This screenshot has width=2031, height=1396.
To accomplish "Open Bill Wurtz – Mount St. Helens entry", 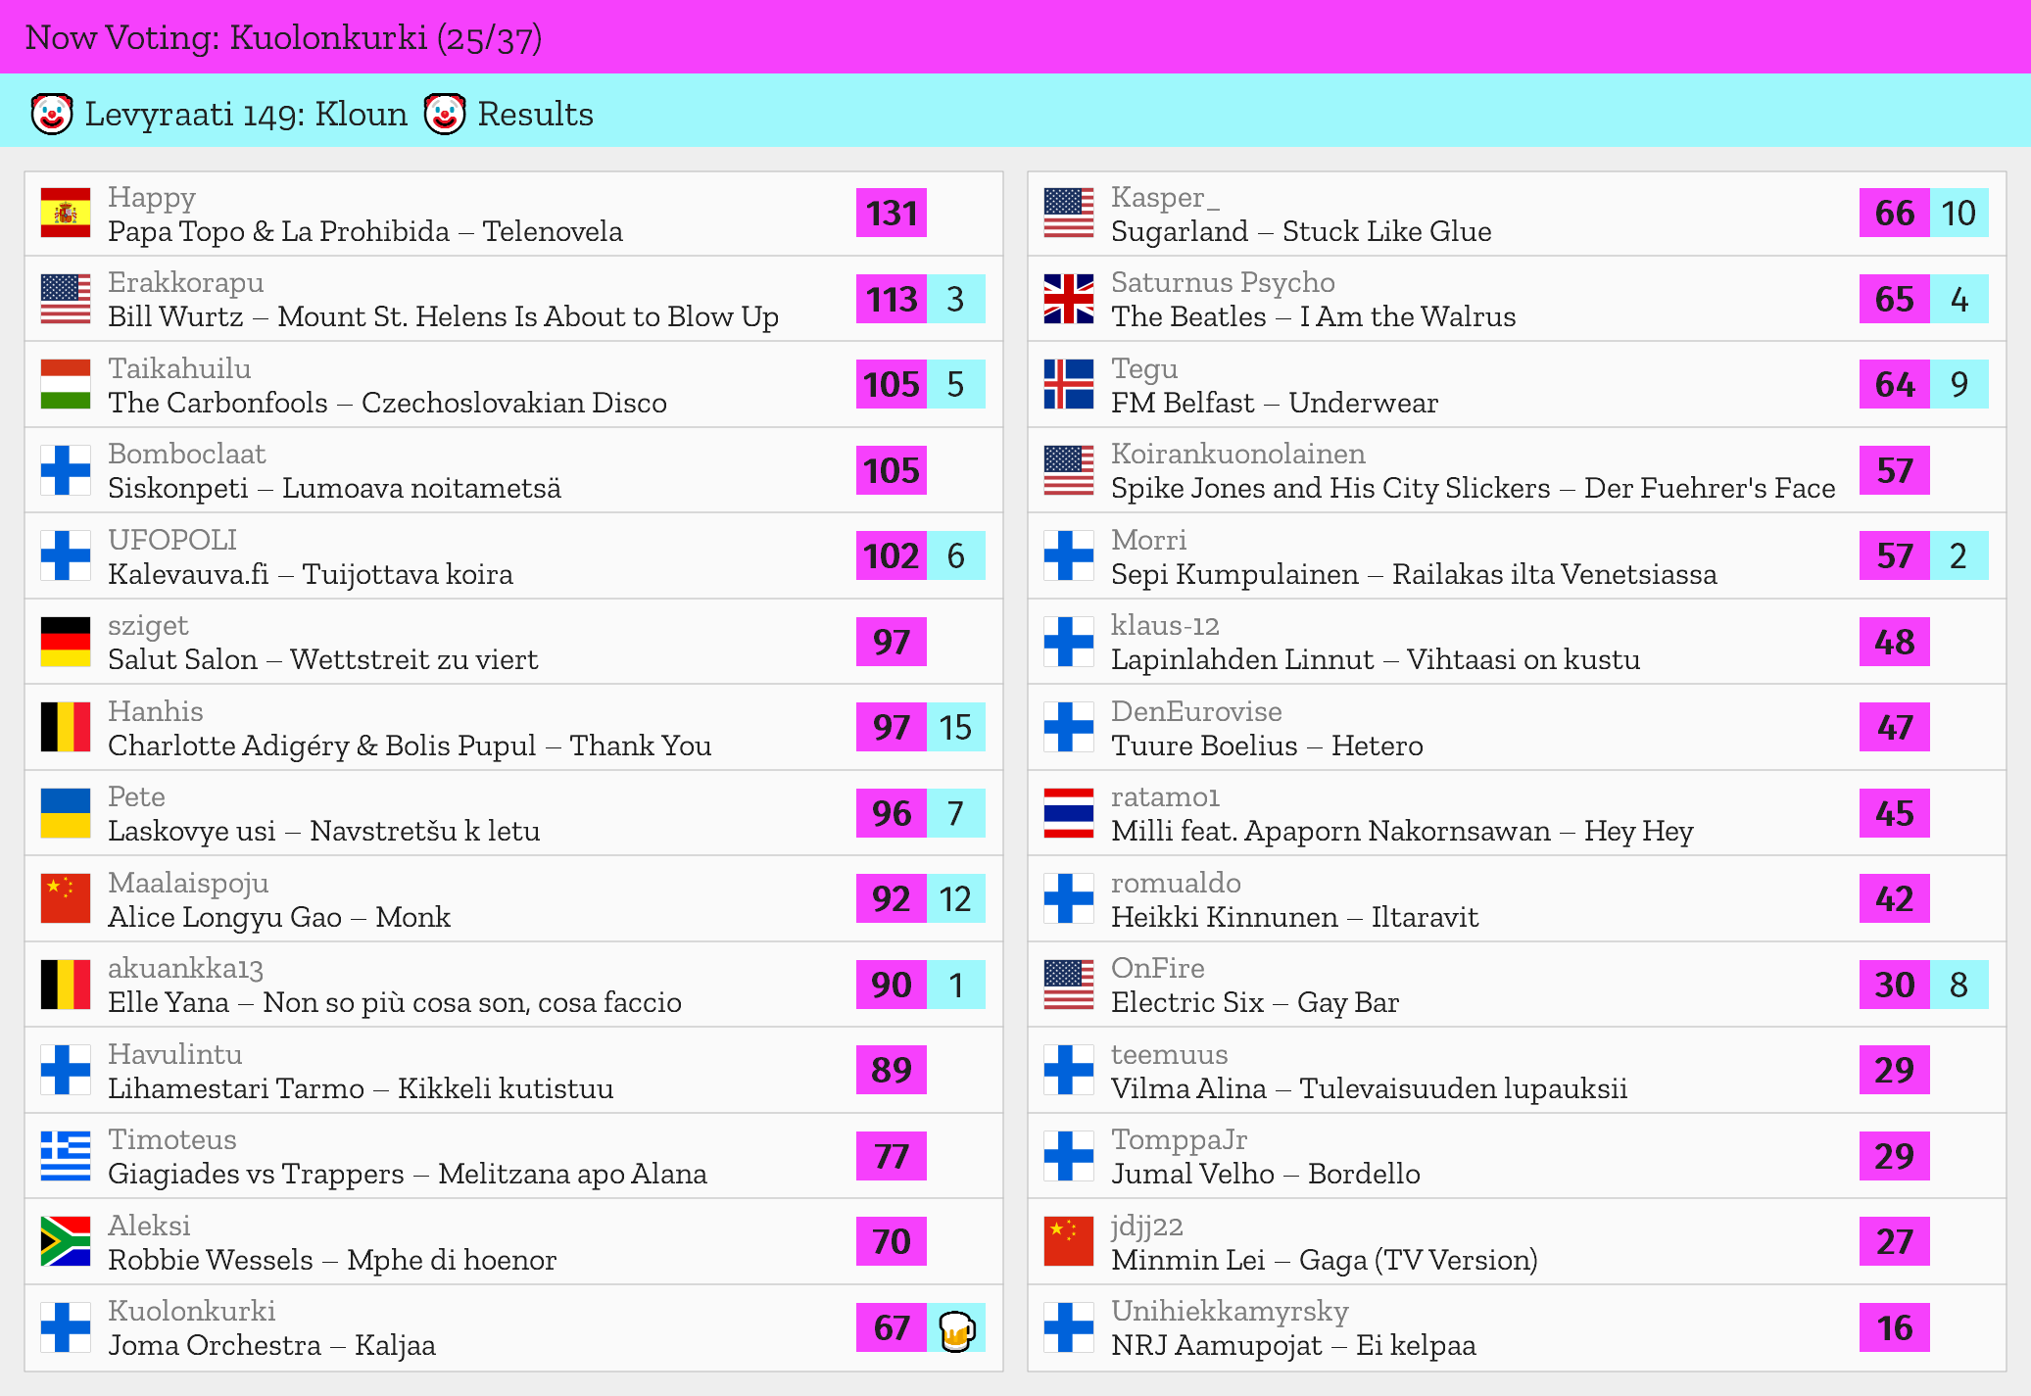I will click(443, 316).
